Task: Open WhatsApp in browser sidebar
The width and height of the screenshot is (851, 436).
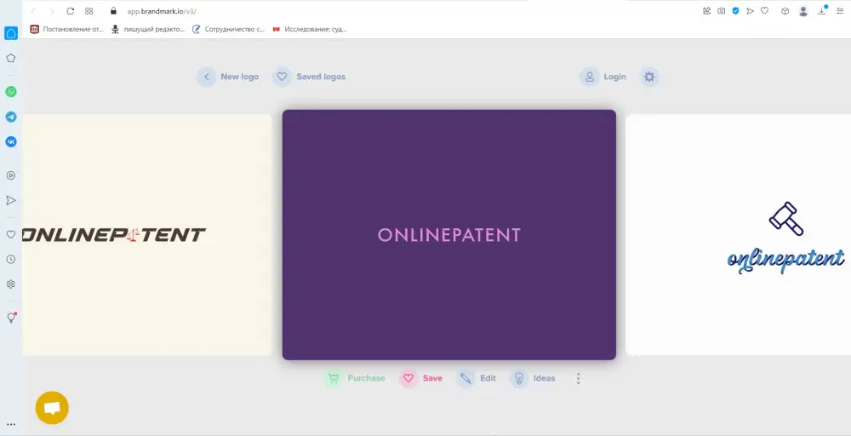Action: pyautogui.click(x=11, y=91)
